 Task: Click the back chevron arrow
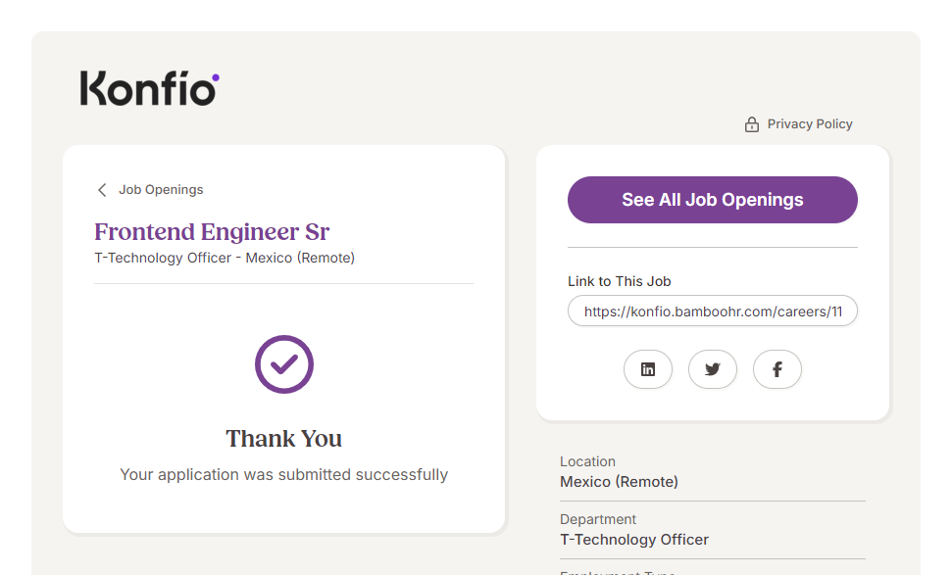[102, 190]
